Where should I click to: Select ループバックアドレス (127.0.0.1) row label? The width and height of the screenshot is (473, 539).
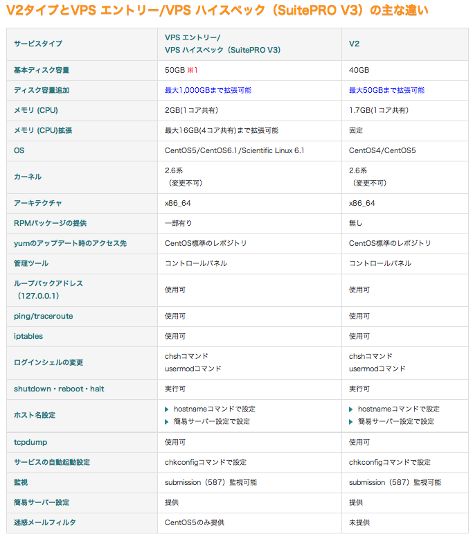[x=48, y=290]
